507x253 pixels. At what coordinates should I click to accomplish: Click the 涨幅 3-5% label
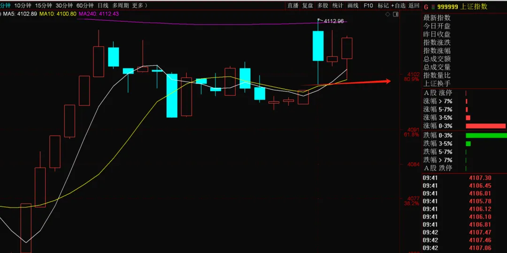click(x=438, y=118)
